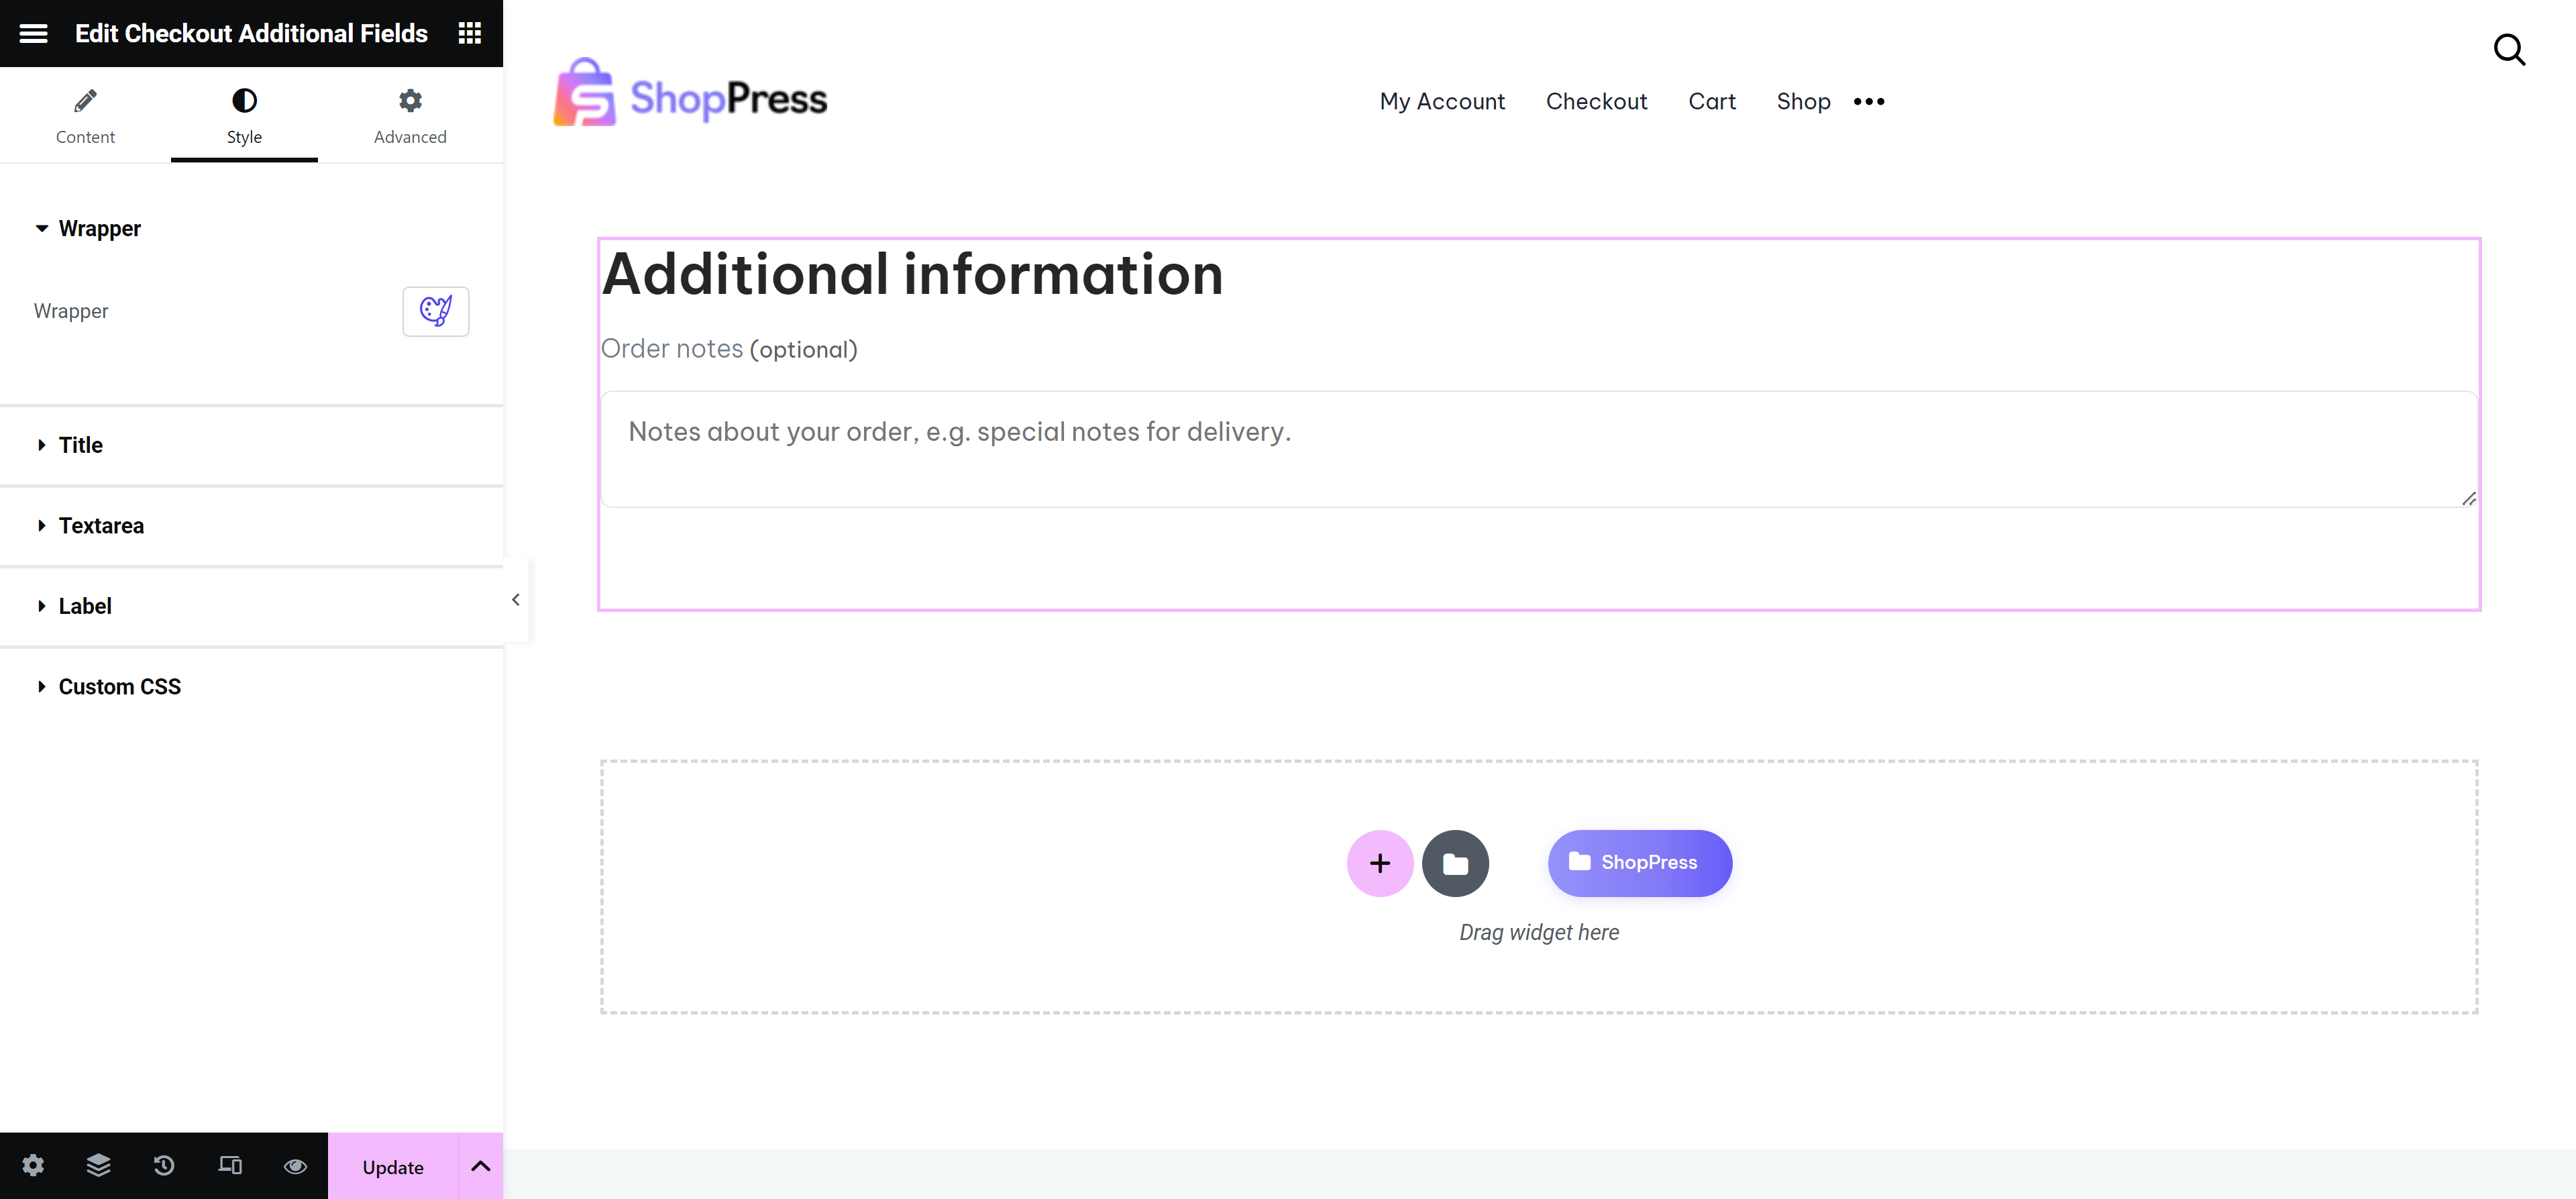Click inside the Order notes textarea
The height and width of the screenshot is (1199, 2576).
tap(1538, 450)
